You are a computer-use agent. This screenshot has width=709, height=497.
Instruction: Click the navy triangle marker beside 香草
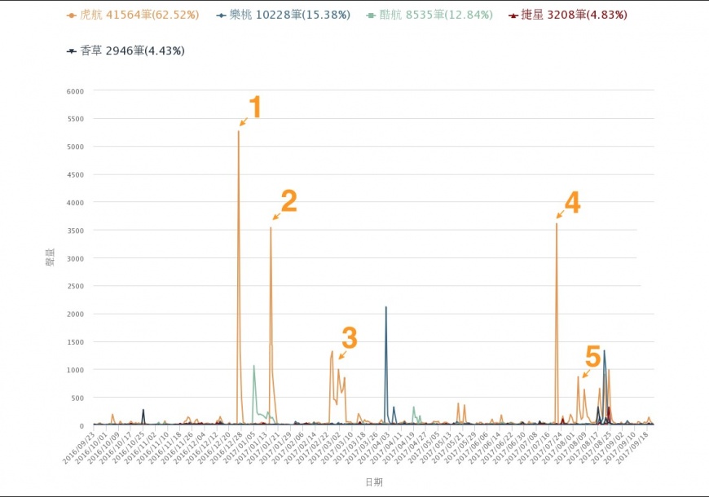tap(71, 51)
